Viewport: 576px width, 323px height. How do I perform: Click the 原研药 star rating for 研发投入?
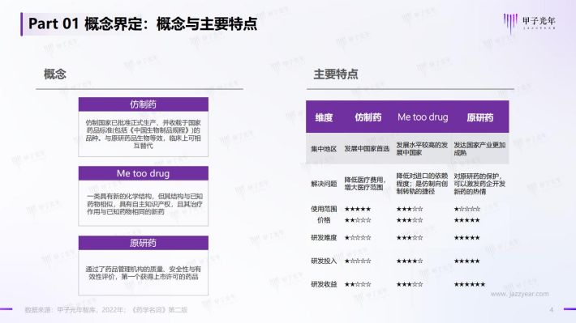coord(467,261)
